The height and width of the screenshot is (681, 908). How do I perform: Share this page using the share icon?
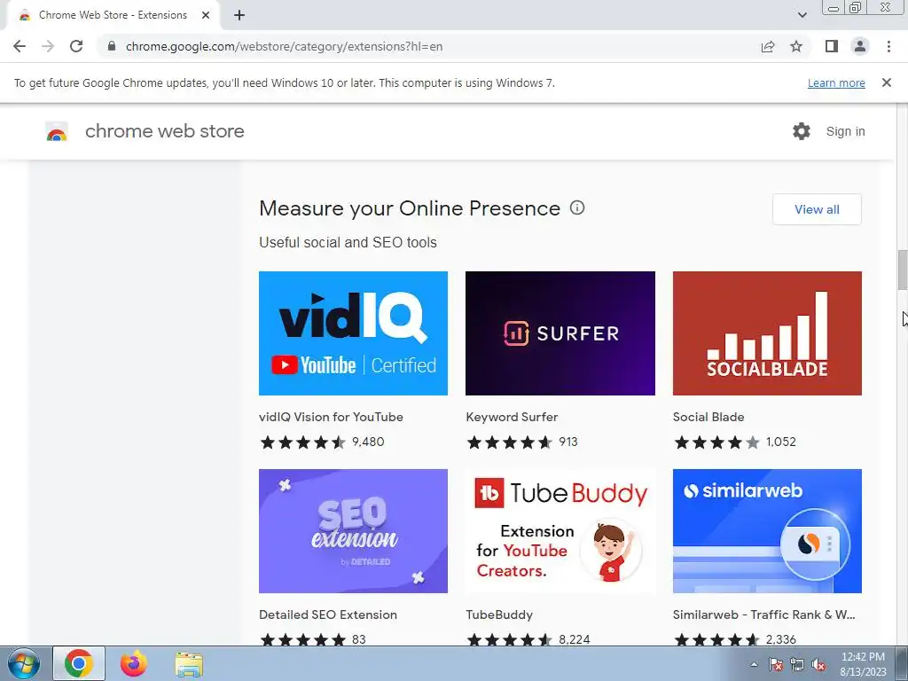[x=768, y=46]
